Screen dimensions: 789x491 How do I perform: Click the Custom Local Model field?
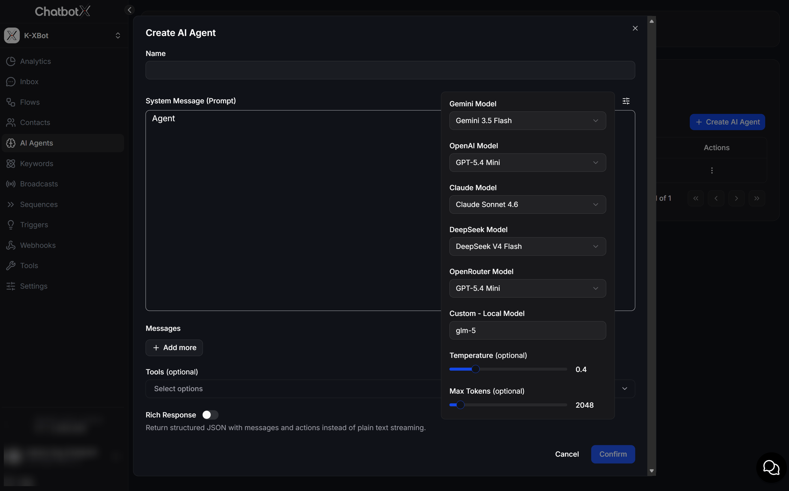528,331
